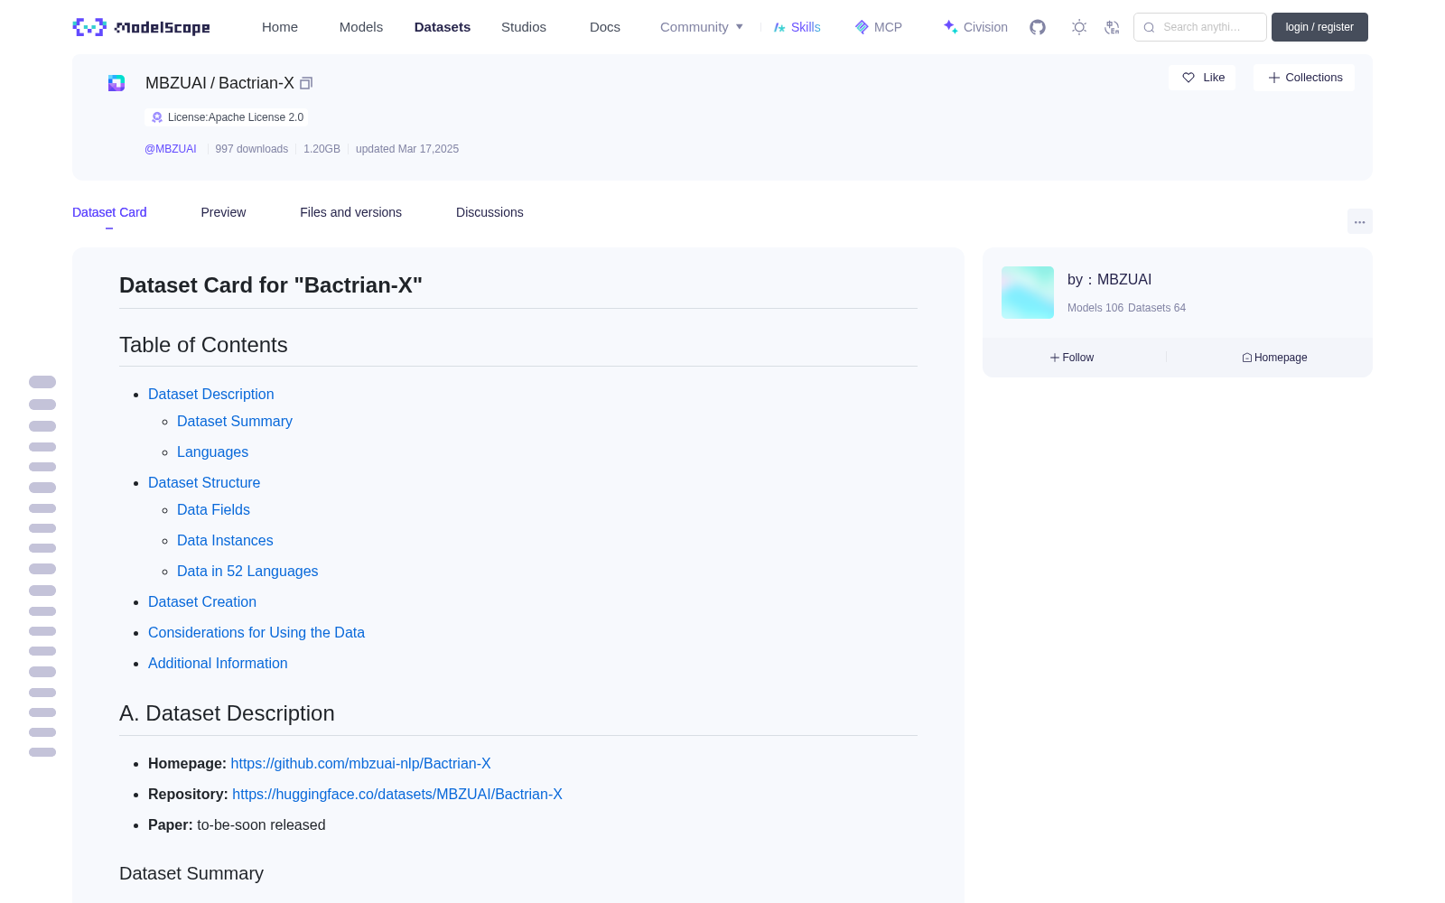Follow the MBZUAI organization
The width and height of the screenshot is (1445, 903).
coord(1072,358)
